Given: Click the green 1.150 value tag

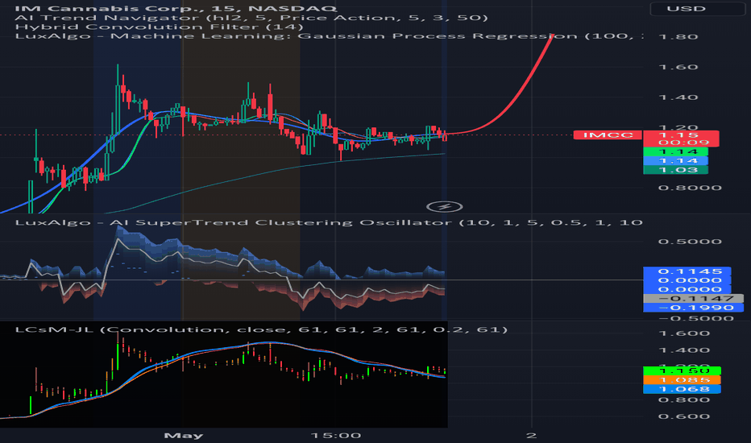Looking at the screenshot, I should (682, 371).
